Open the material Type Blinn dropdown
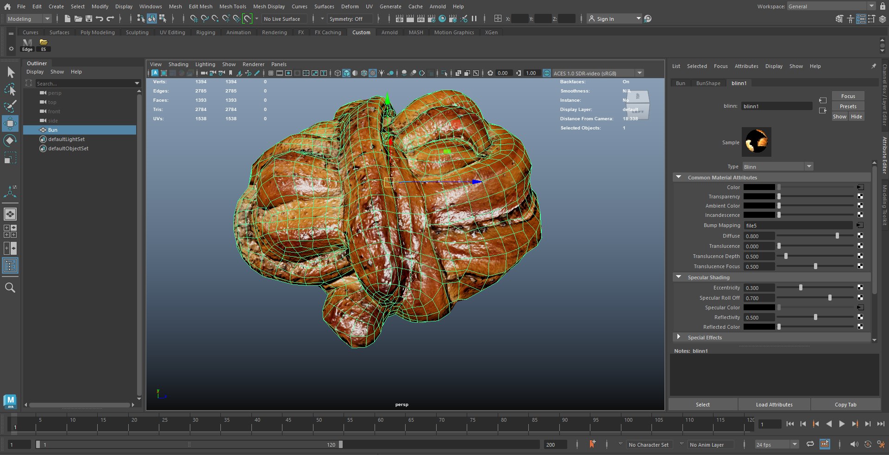The height and width of the screenshot is (455, 889). coord(777,166)
